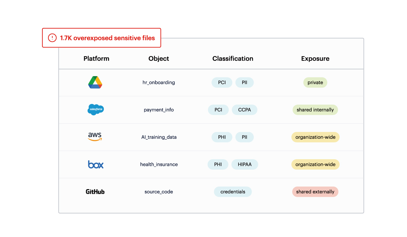Click the Salesforce cloud logo
The height and width of the screenshot is (237, 407).
96,109
